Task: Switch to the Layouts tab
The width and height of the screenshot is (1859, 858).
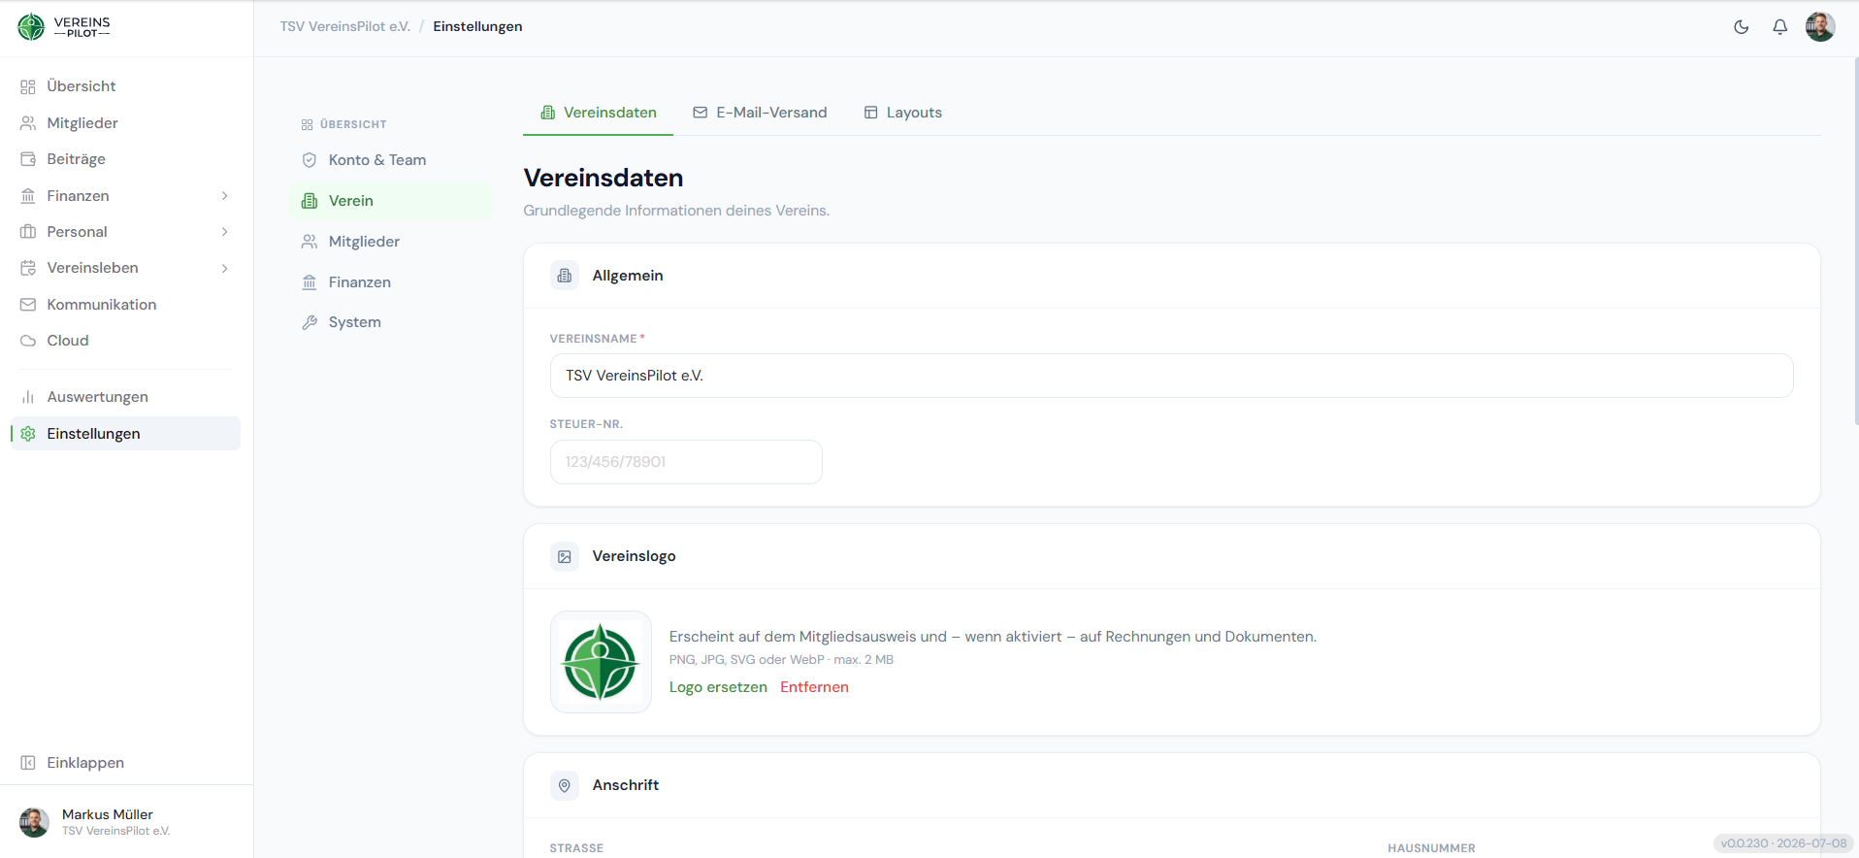Action: 903,113
